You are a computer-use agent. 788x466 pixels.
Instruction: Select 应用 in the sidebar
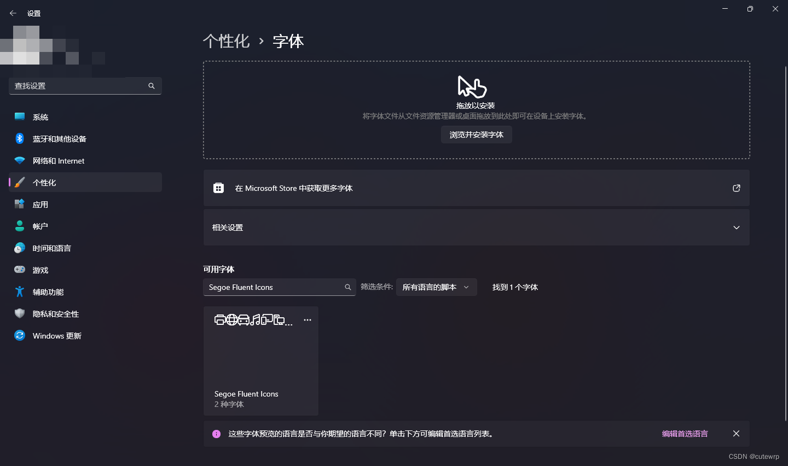pos(85,204)
